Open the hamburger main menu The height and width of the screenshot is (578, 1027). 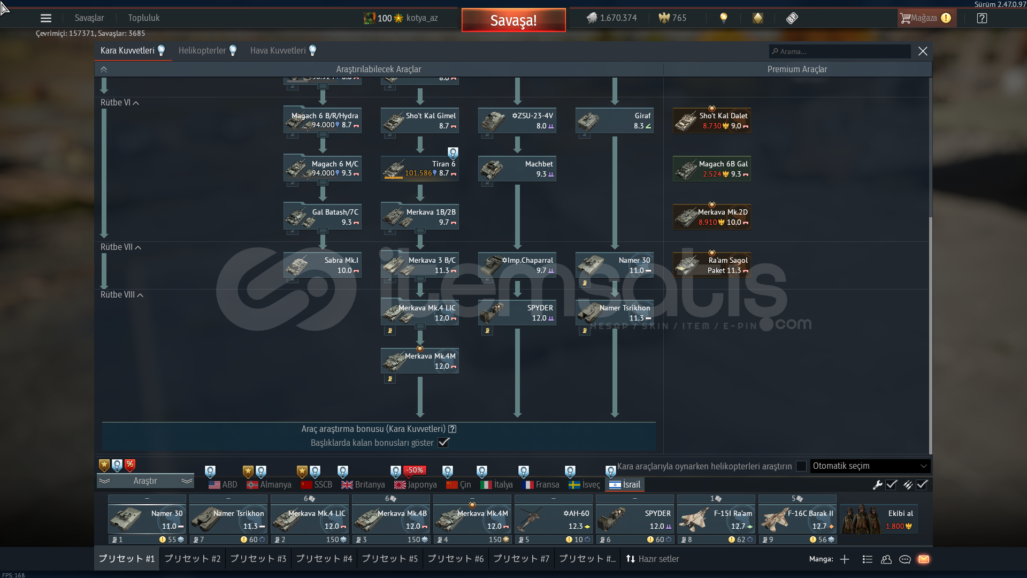[x=46, y=18]
